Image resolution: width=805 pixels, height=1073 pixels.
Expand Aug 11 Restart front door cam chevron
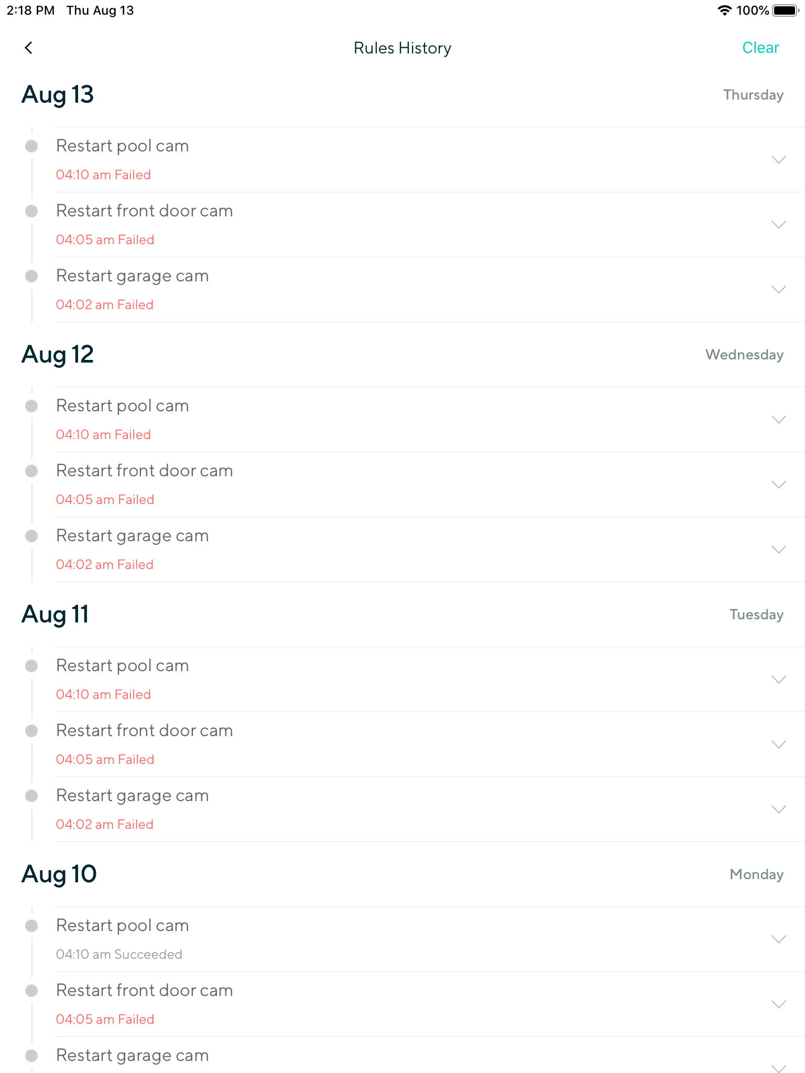click(x=779, y=744)
